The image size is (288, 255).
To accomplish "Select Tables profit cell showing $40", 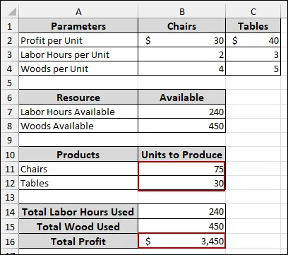I will (253, 40).
